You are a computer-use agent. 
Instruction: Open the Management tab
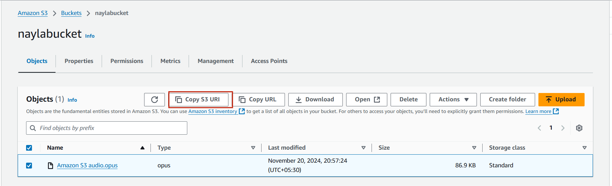tap(216, 61)
